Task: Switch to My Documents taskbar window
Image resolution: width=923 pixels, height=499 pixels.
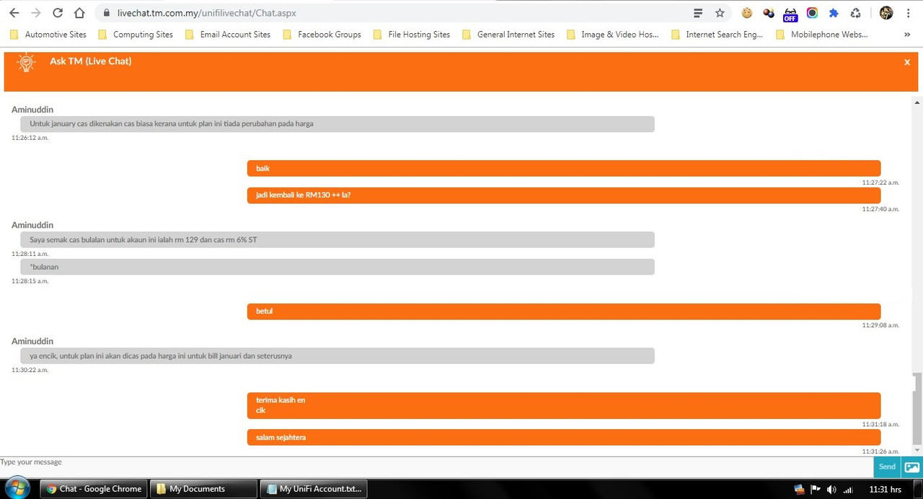Action: point(204,489)
